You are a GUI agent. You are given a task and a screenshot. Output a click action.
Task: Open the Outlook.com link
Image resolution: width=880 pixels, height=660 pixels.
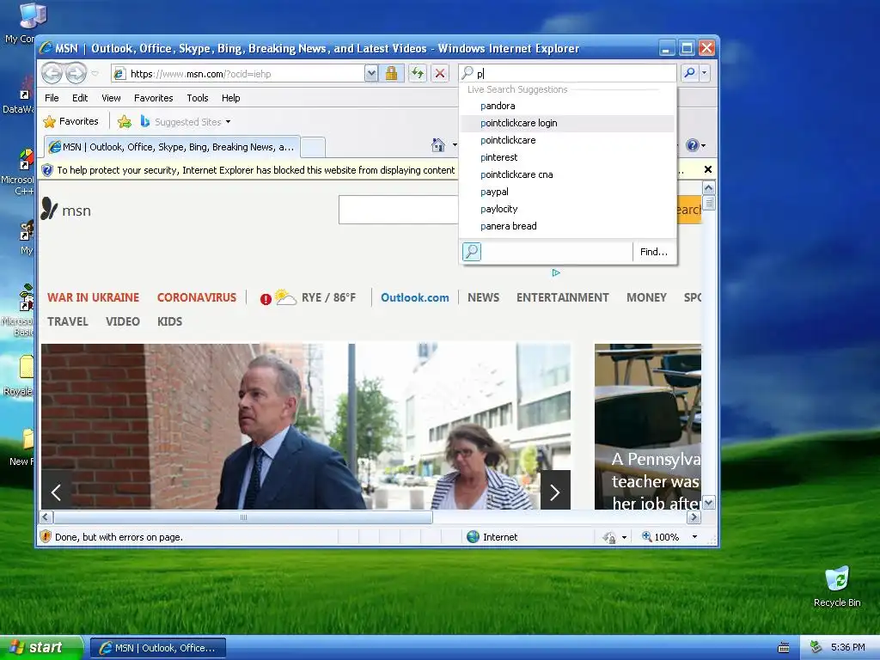tap(415, 297)
